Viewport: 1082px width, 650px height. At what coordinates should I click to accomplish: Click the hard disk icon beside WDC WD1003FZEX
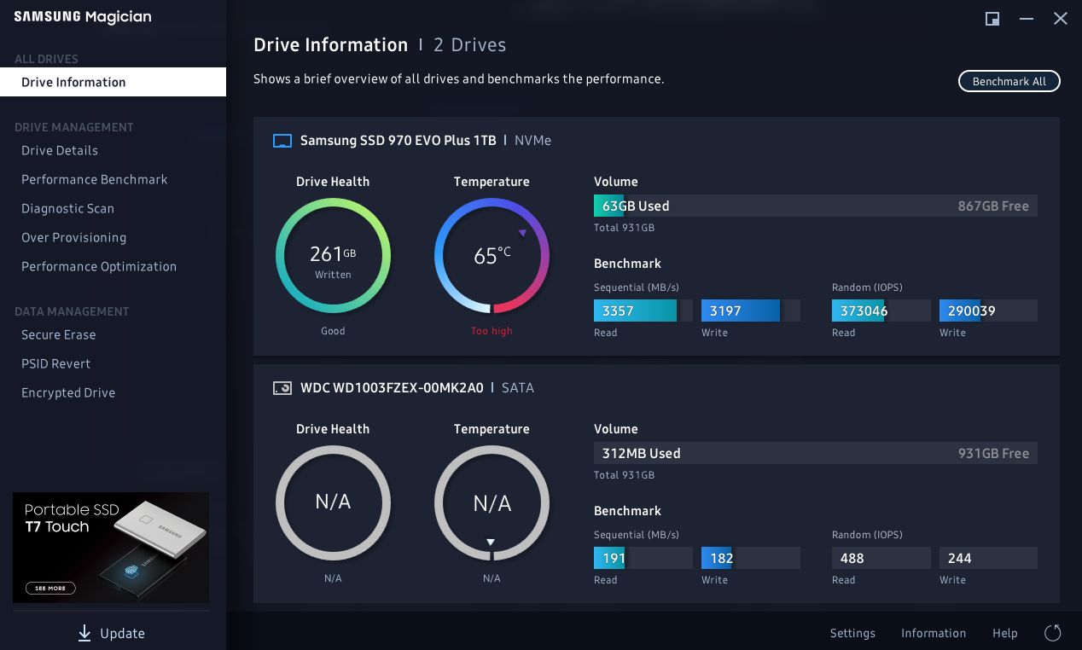pos(282,388)
